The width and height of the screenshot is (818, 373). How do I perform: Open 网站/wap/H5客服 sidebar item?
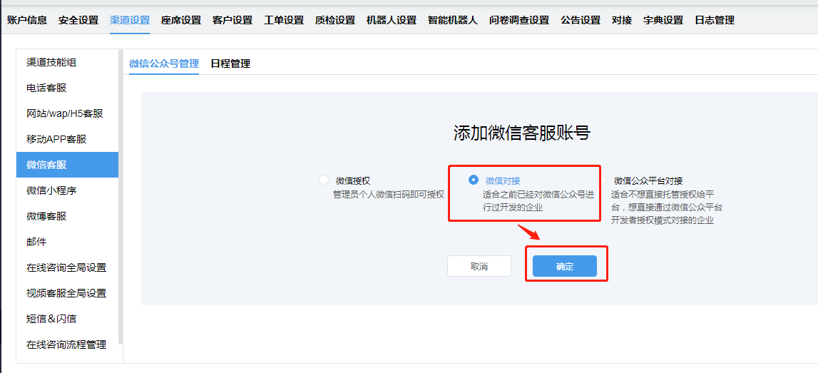(x=67, y=113)
